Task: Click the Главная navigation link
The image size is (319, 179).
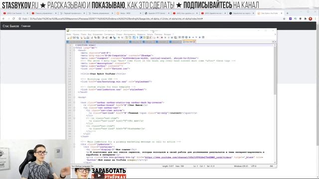Action: coord(26,26)
